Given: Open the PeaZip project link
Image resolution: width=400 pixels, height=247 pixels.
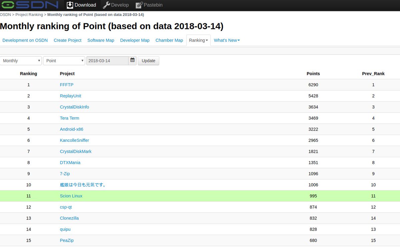Looking at the screenshot, I should (x=67, y=240).
